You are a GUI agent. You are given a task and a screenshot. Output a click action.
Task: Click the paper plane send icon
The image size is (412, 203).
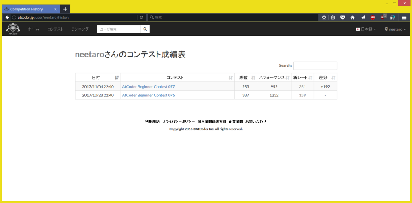(x=363, y=18)
